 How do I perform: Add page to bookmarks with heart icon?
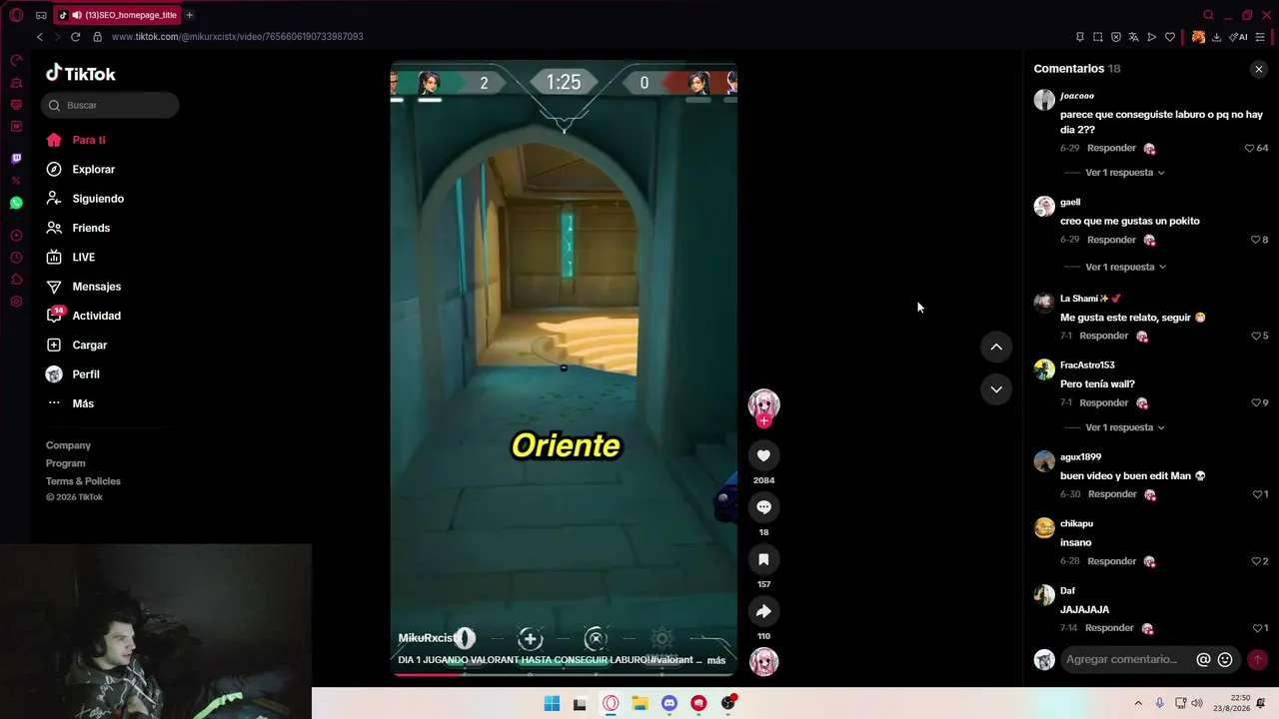pos(1170,37)
